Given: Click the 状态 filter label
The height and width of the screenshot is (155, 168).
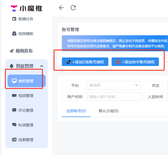Looking at the screenshot, I should point(156,86).
